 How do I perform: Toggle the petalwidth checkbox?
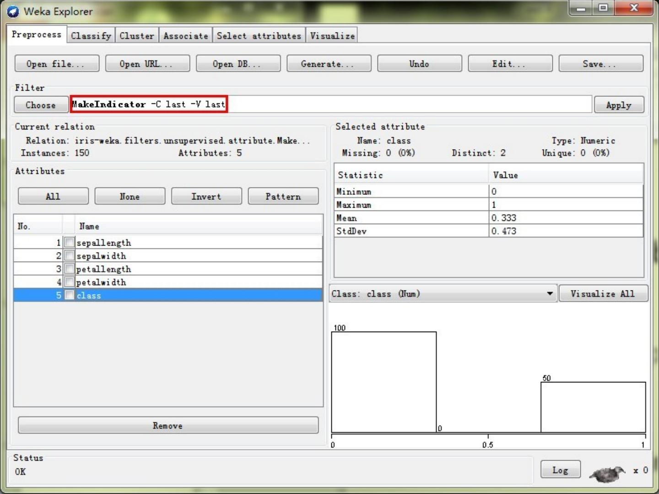(69, 282)
